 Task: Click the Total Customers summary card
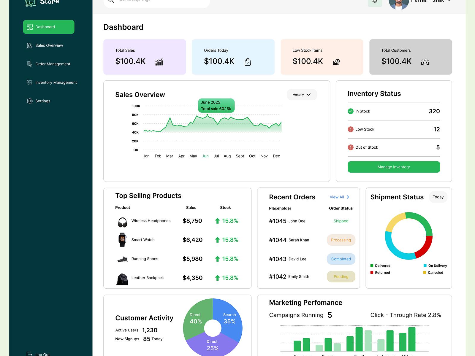tap(411, 57)
